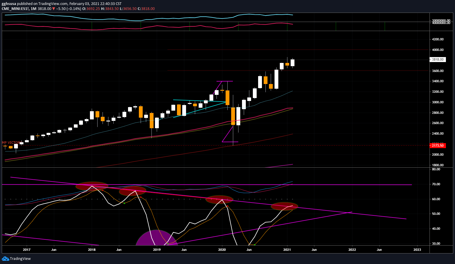Click the 2017 time axis label
This screenshot has width=455, height=264.
click(27, 250)
